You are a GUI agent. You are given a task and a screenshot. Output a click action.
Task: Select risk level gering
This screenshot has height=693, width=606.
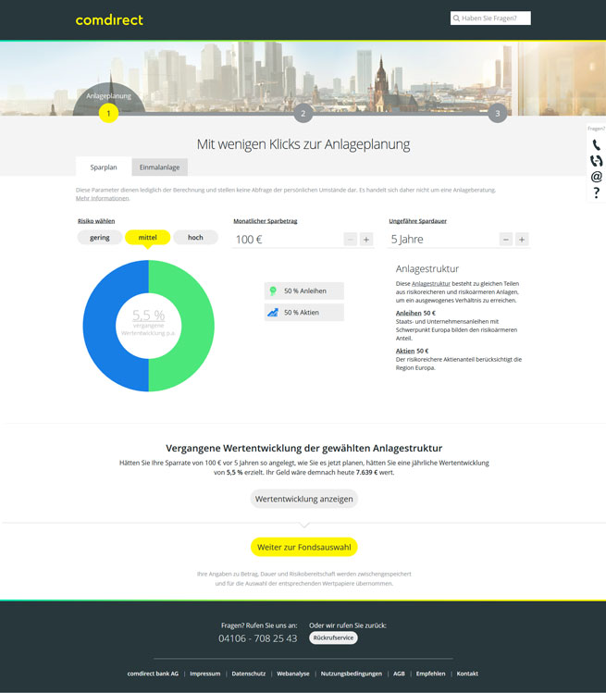99,238
